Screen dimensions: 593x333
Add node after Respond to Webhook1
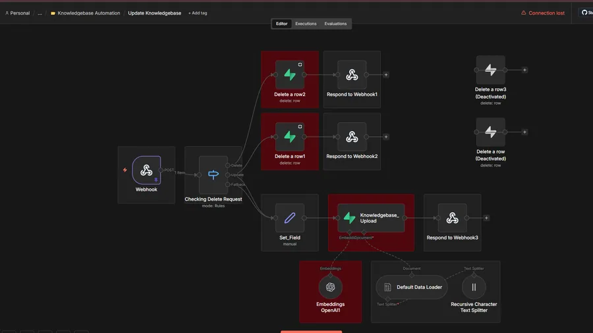(385, 75)
